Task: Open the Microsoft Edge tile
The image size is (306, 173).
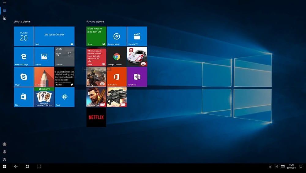Action: [24, 57]
